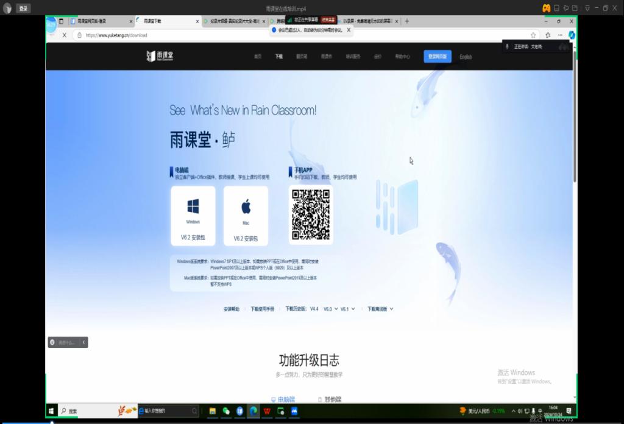The width and height of the screenshot is (624, 424).
Task: Click the Windows taskbar search box
Action: (98, 411)
